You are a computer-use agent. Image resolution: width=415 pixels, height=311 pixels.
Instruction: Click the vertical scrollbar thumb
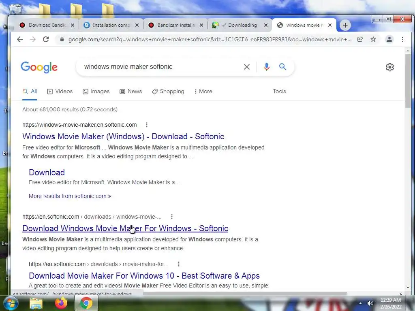coord(408,81)
